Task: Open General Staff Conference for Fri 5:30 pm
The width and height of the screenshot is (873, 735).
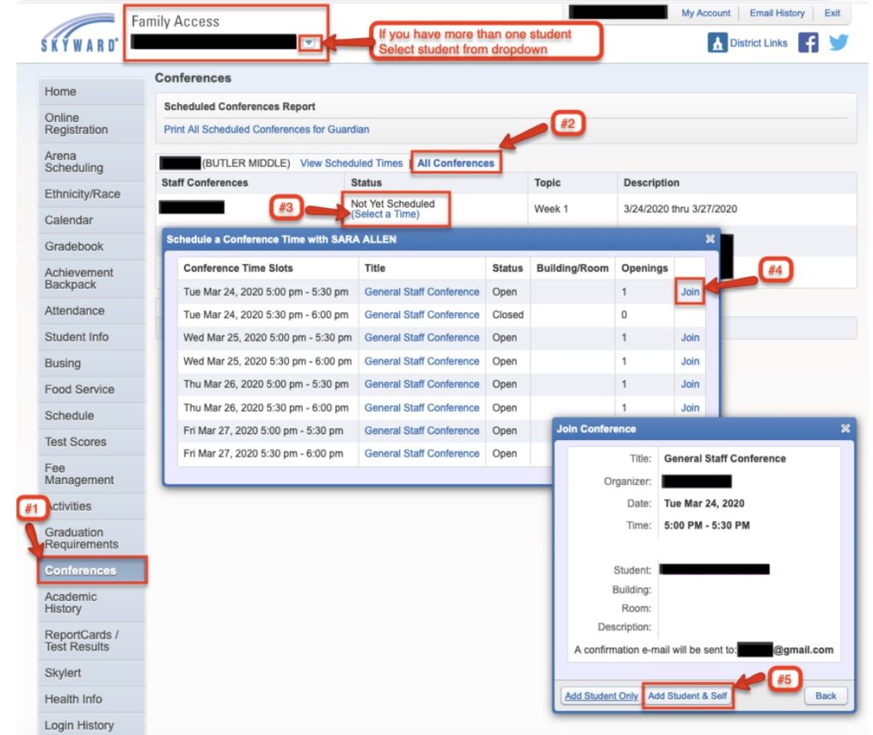Action: pyautogui.click(x=421, y=454)
